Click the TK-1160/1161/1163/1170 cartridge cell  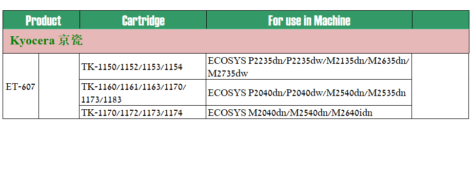143,92
